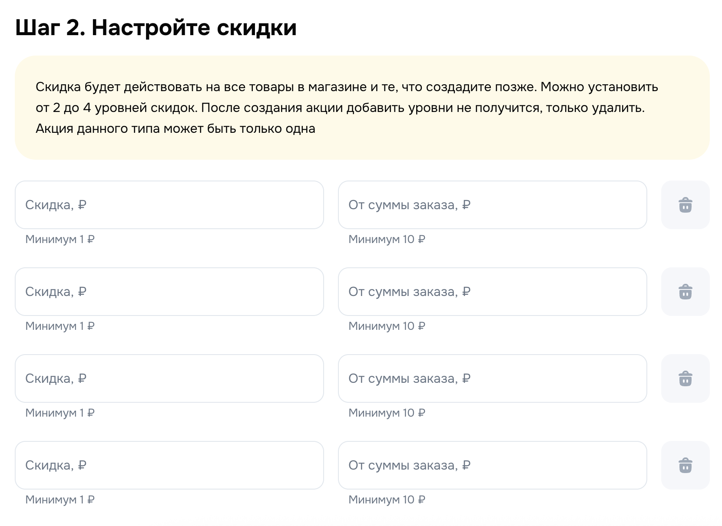722x526 pixels.
Task: Focus the first row 'Скидка, ₽' field
Action: [x=169, y=205]
